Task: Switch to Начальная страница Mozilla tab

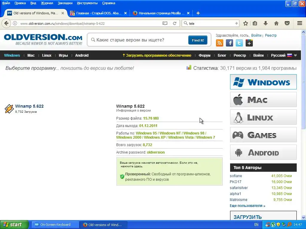Action: point(161,13)
